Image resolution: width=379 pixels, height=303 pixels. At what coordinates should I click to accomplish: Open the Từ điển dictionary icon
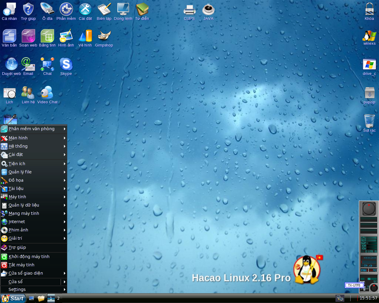click(142, 10)
